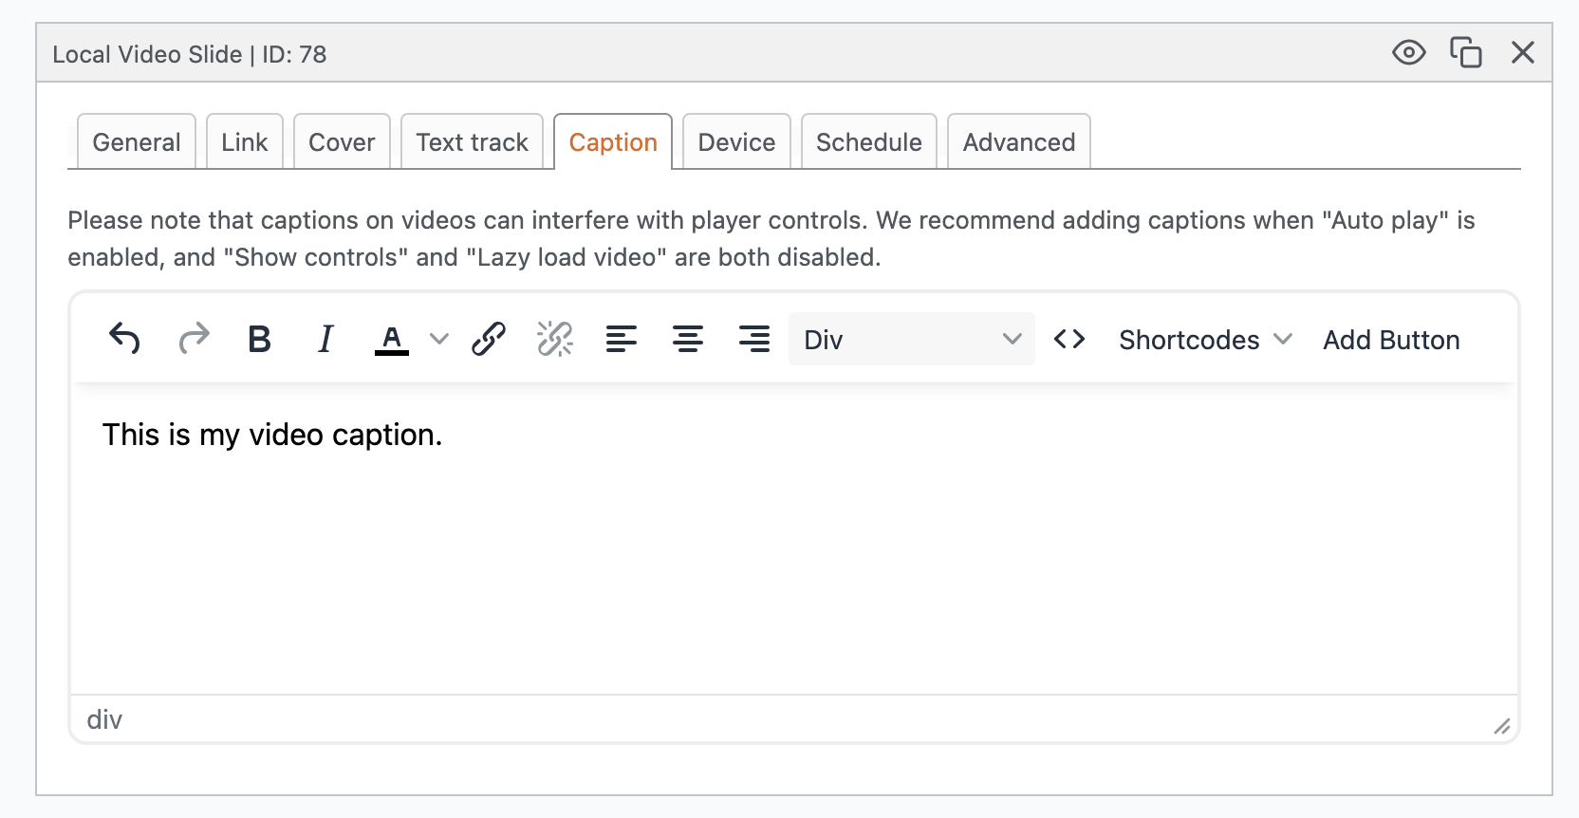This screenshot has height=818, width=1579.
Task: Align caption text left
Action: [622, 339]
